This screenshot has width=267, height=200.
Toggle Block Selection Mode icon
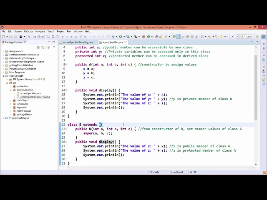(x=192, y=37)
